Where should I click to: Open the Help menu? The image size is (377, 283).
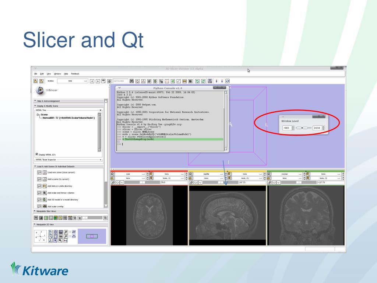click(x=66, y=74)
